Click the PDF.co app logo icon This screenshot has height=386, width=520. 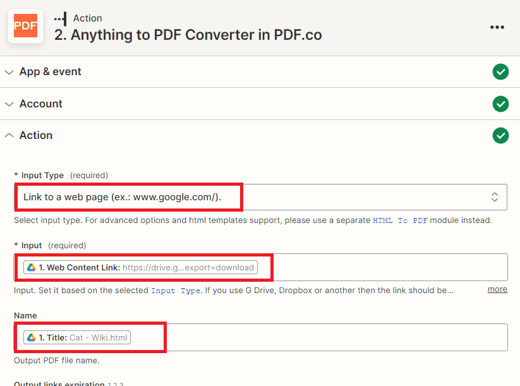(x=25, y=26)
